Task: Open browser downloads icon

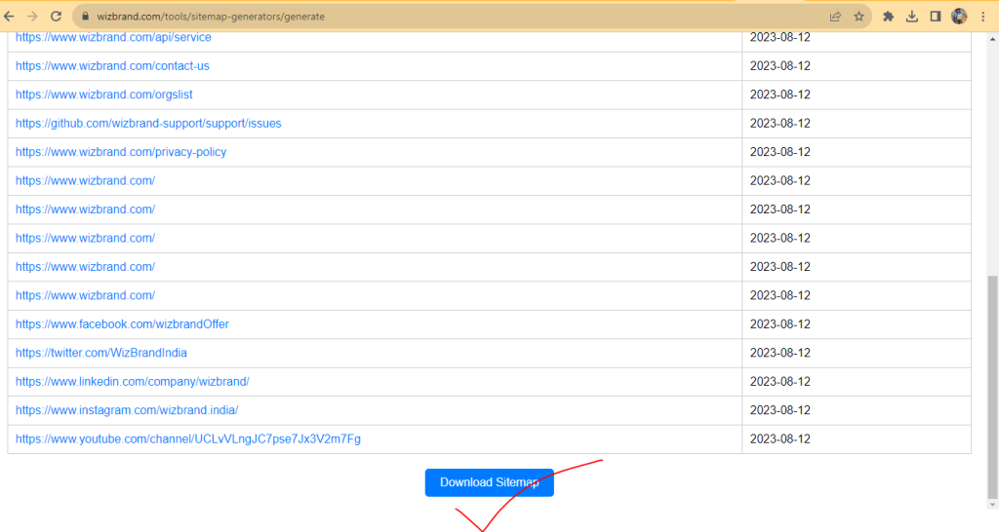Action: point(912,17)
